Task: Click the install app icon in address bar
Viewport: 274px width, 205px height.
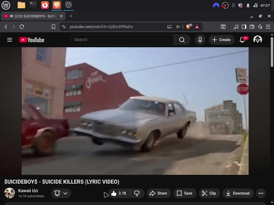Action: 169,27
